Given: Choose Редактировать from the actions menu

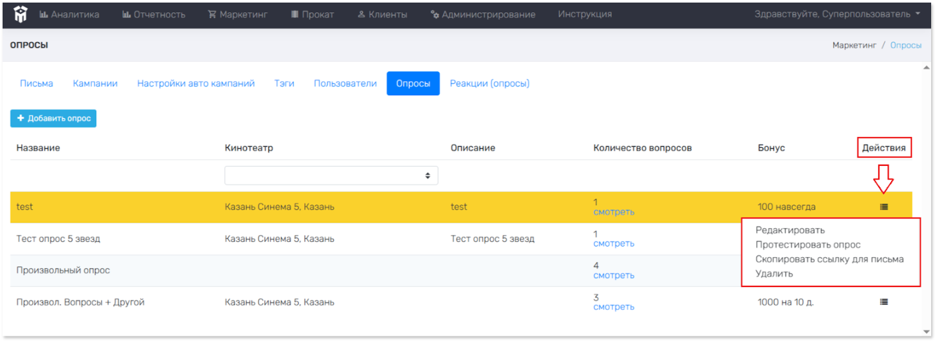Looking at the screenshot, I should click(x=790, y=230).
